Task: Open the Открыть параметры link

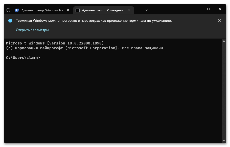Action: click(32, 30)
